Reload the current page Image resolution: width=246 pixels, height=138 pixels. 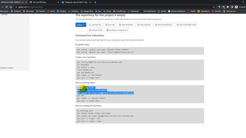click(x=7, y=7)
